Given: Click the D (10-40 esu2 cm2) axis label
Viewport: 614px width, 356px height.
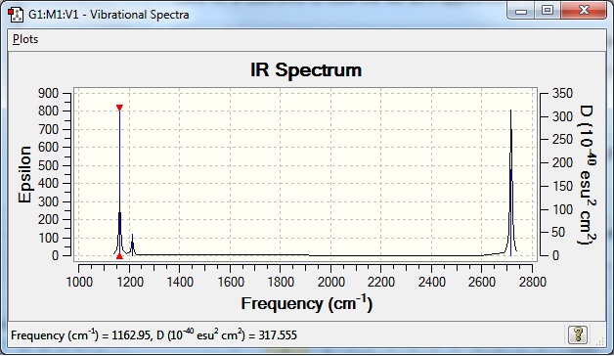Looking at the screenshot, I should pos(587,175).
